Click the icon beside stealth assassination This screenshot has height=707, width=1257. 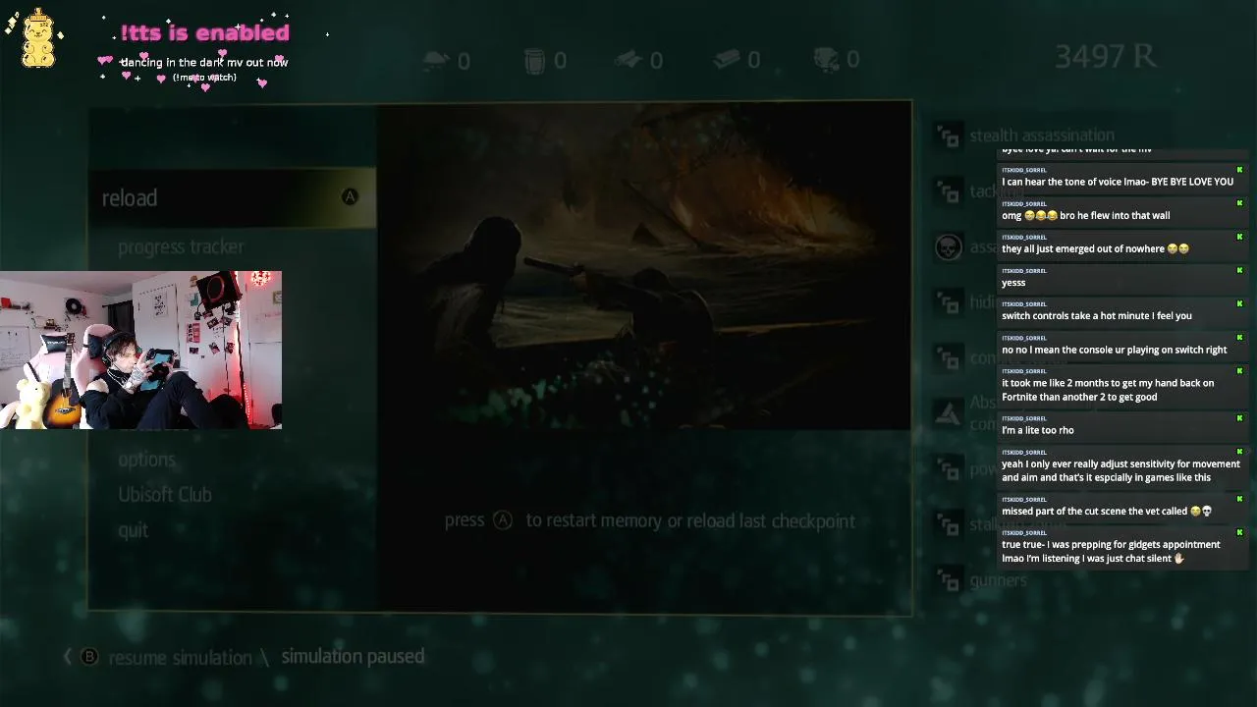[x=949, y=136]
